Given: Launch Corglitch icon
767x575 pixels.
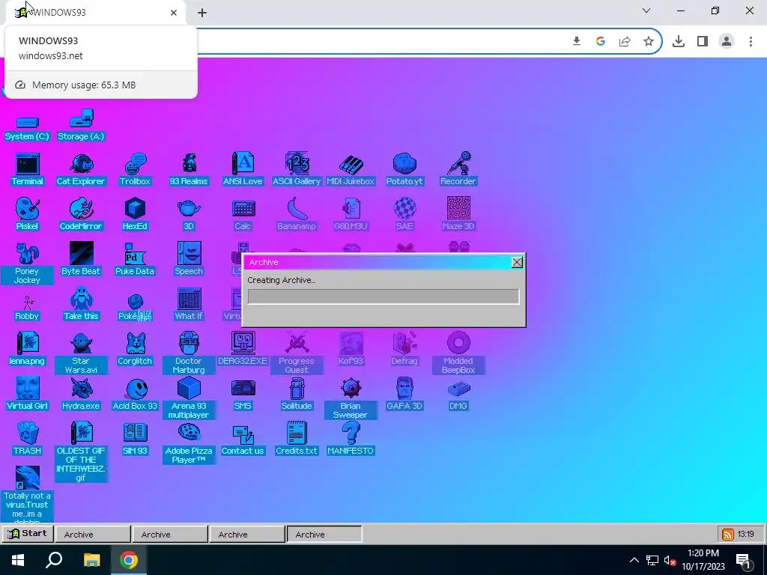Looking at the screenshot, I should (x=135, y=349).
